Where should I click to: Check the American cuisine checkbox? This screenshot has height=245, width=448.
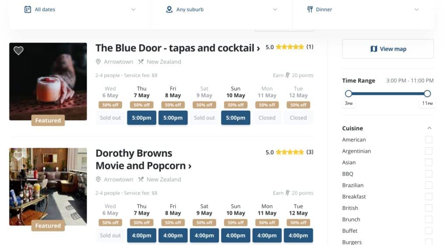[429, 140]
